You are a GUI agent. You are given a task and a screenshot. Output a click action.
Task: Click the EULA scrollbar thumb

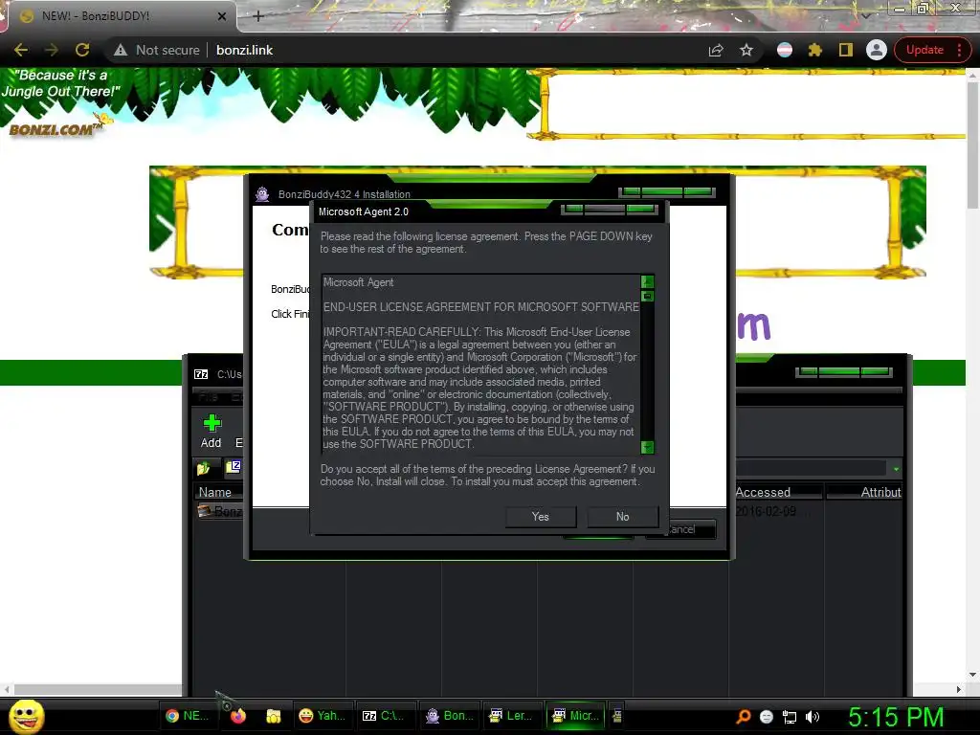648,296
